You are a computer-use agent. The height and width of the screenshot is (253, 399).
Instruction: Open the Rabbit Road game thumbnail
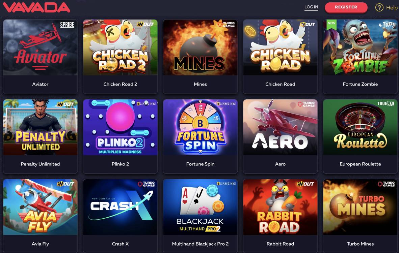[280, 207]
